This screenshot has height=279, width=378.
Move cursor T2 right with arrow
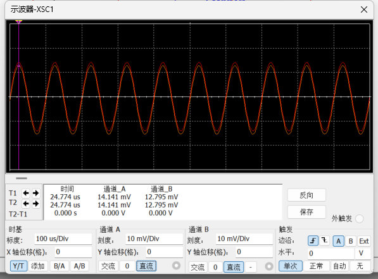click(35, 204)
